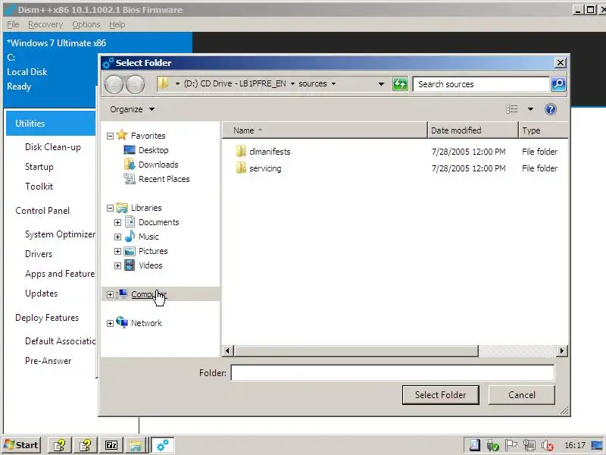This screenshot has width=606, height=455.
Task: Click the Select Folder button
Action: [441, 395]
